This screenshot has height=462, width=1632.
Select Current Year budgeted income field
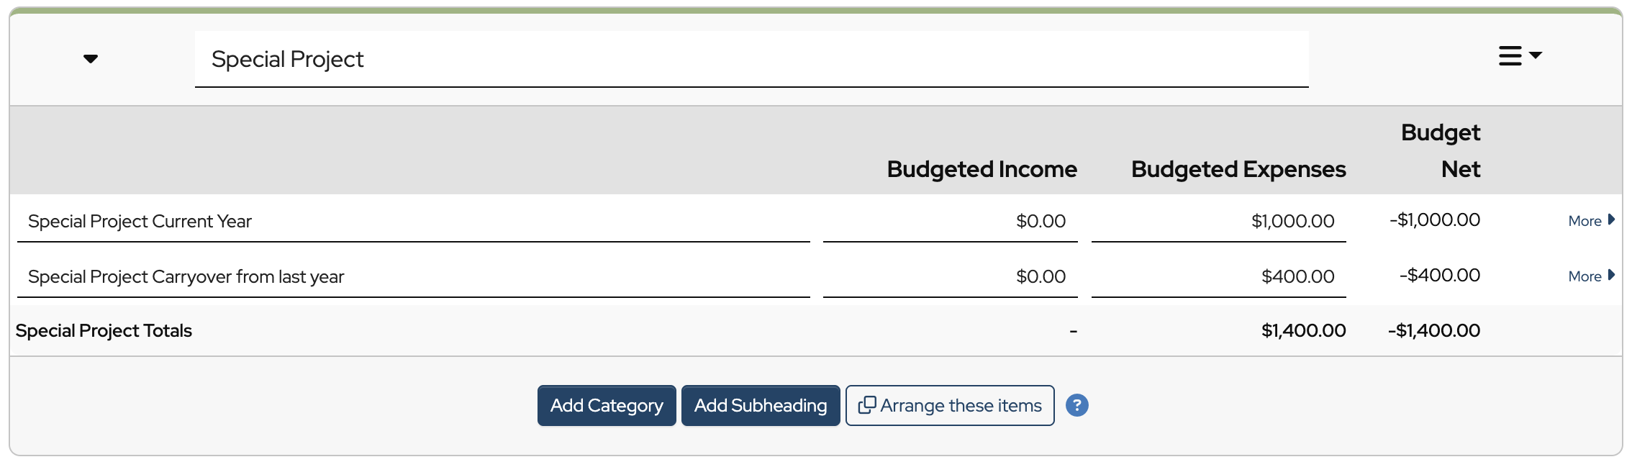pyautogui.click(x=950, y=222)
